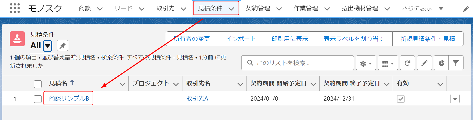473x120 pixels.
Task: Open row actions dropdown for 商談サンプルB
Action: [x=455, y=99]
